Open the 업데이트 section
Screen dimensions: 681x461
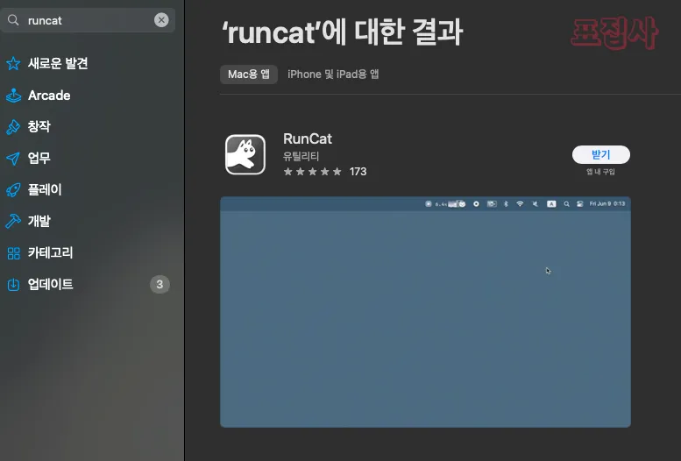(50, 284)
